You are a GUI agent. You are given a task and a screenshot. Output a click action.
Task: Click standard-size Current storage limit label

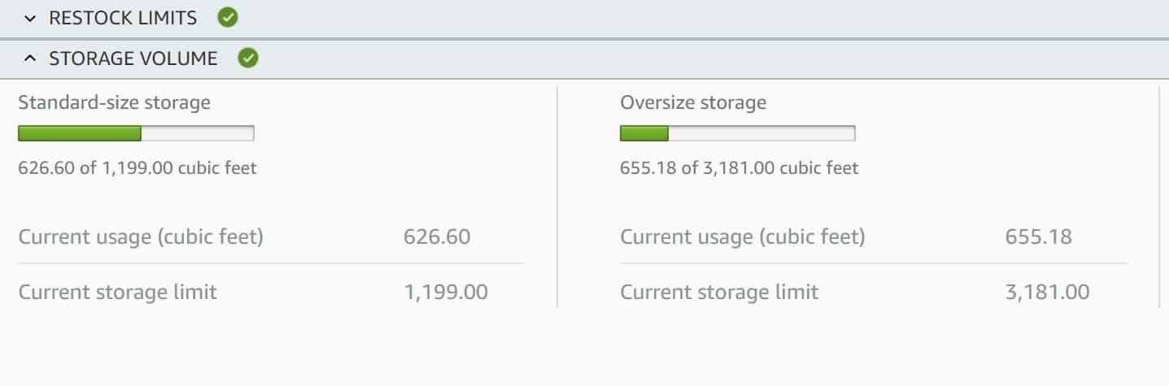pyautogui.click(x=118, y=292)
